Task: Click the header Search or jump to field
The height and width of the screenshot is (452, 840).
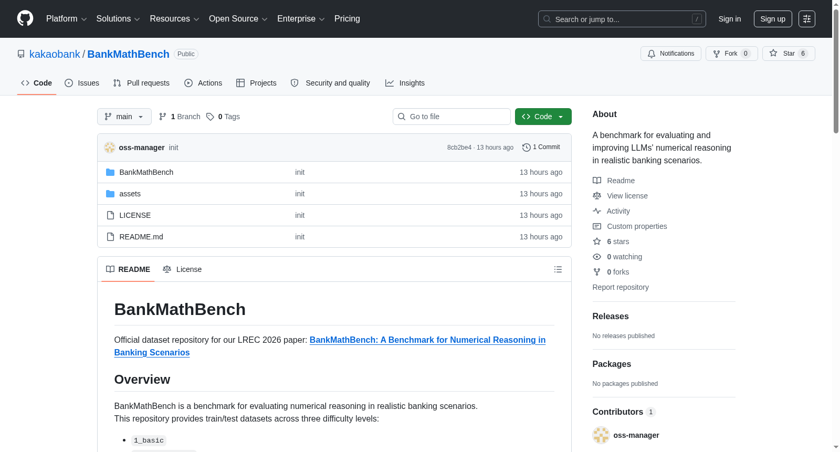Action: coord(622,19)
